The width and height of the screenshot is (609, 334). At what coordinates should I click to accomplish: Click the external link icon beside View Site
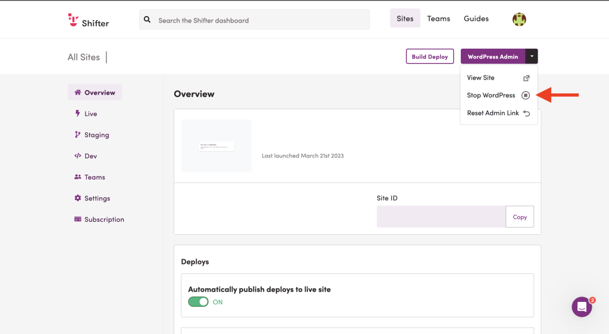tap(526, 78)
